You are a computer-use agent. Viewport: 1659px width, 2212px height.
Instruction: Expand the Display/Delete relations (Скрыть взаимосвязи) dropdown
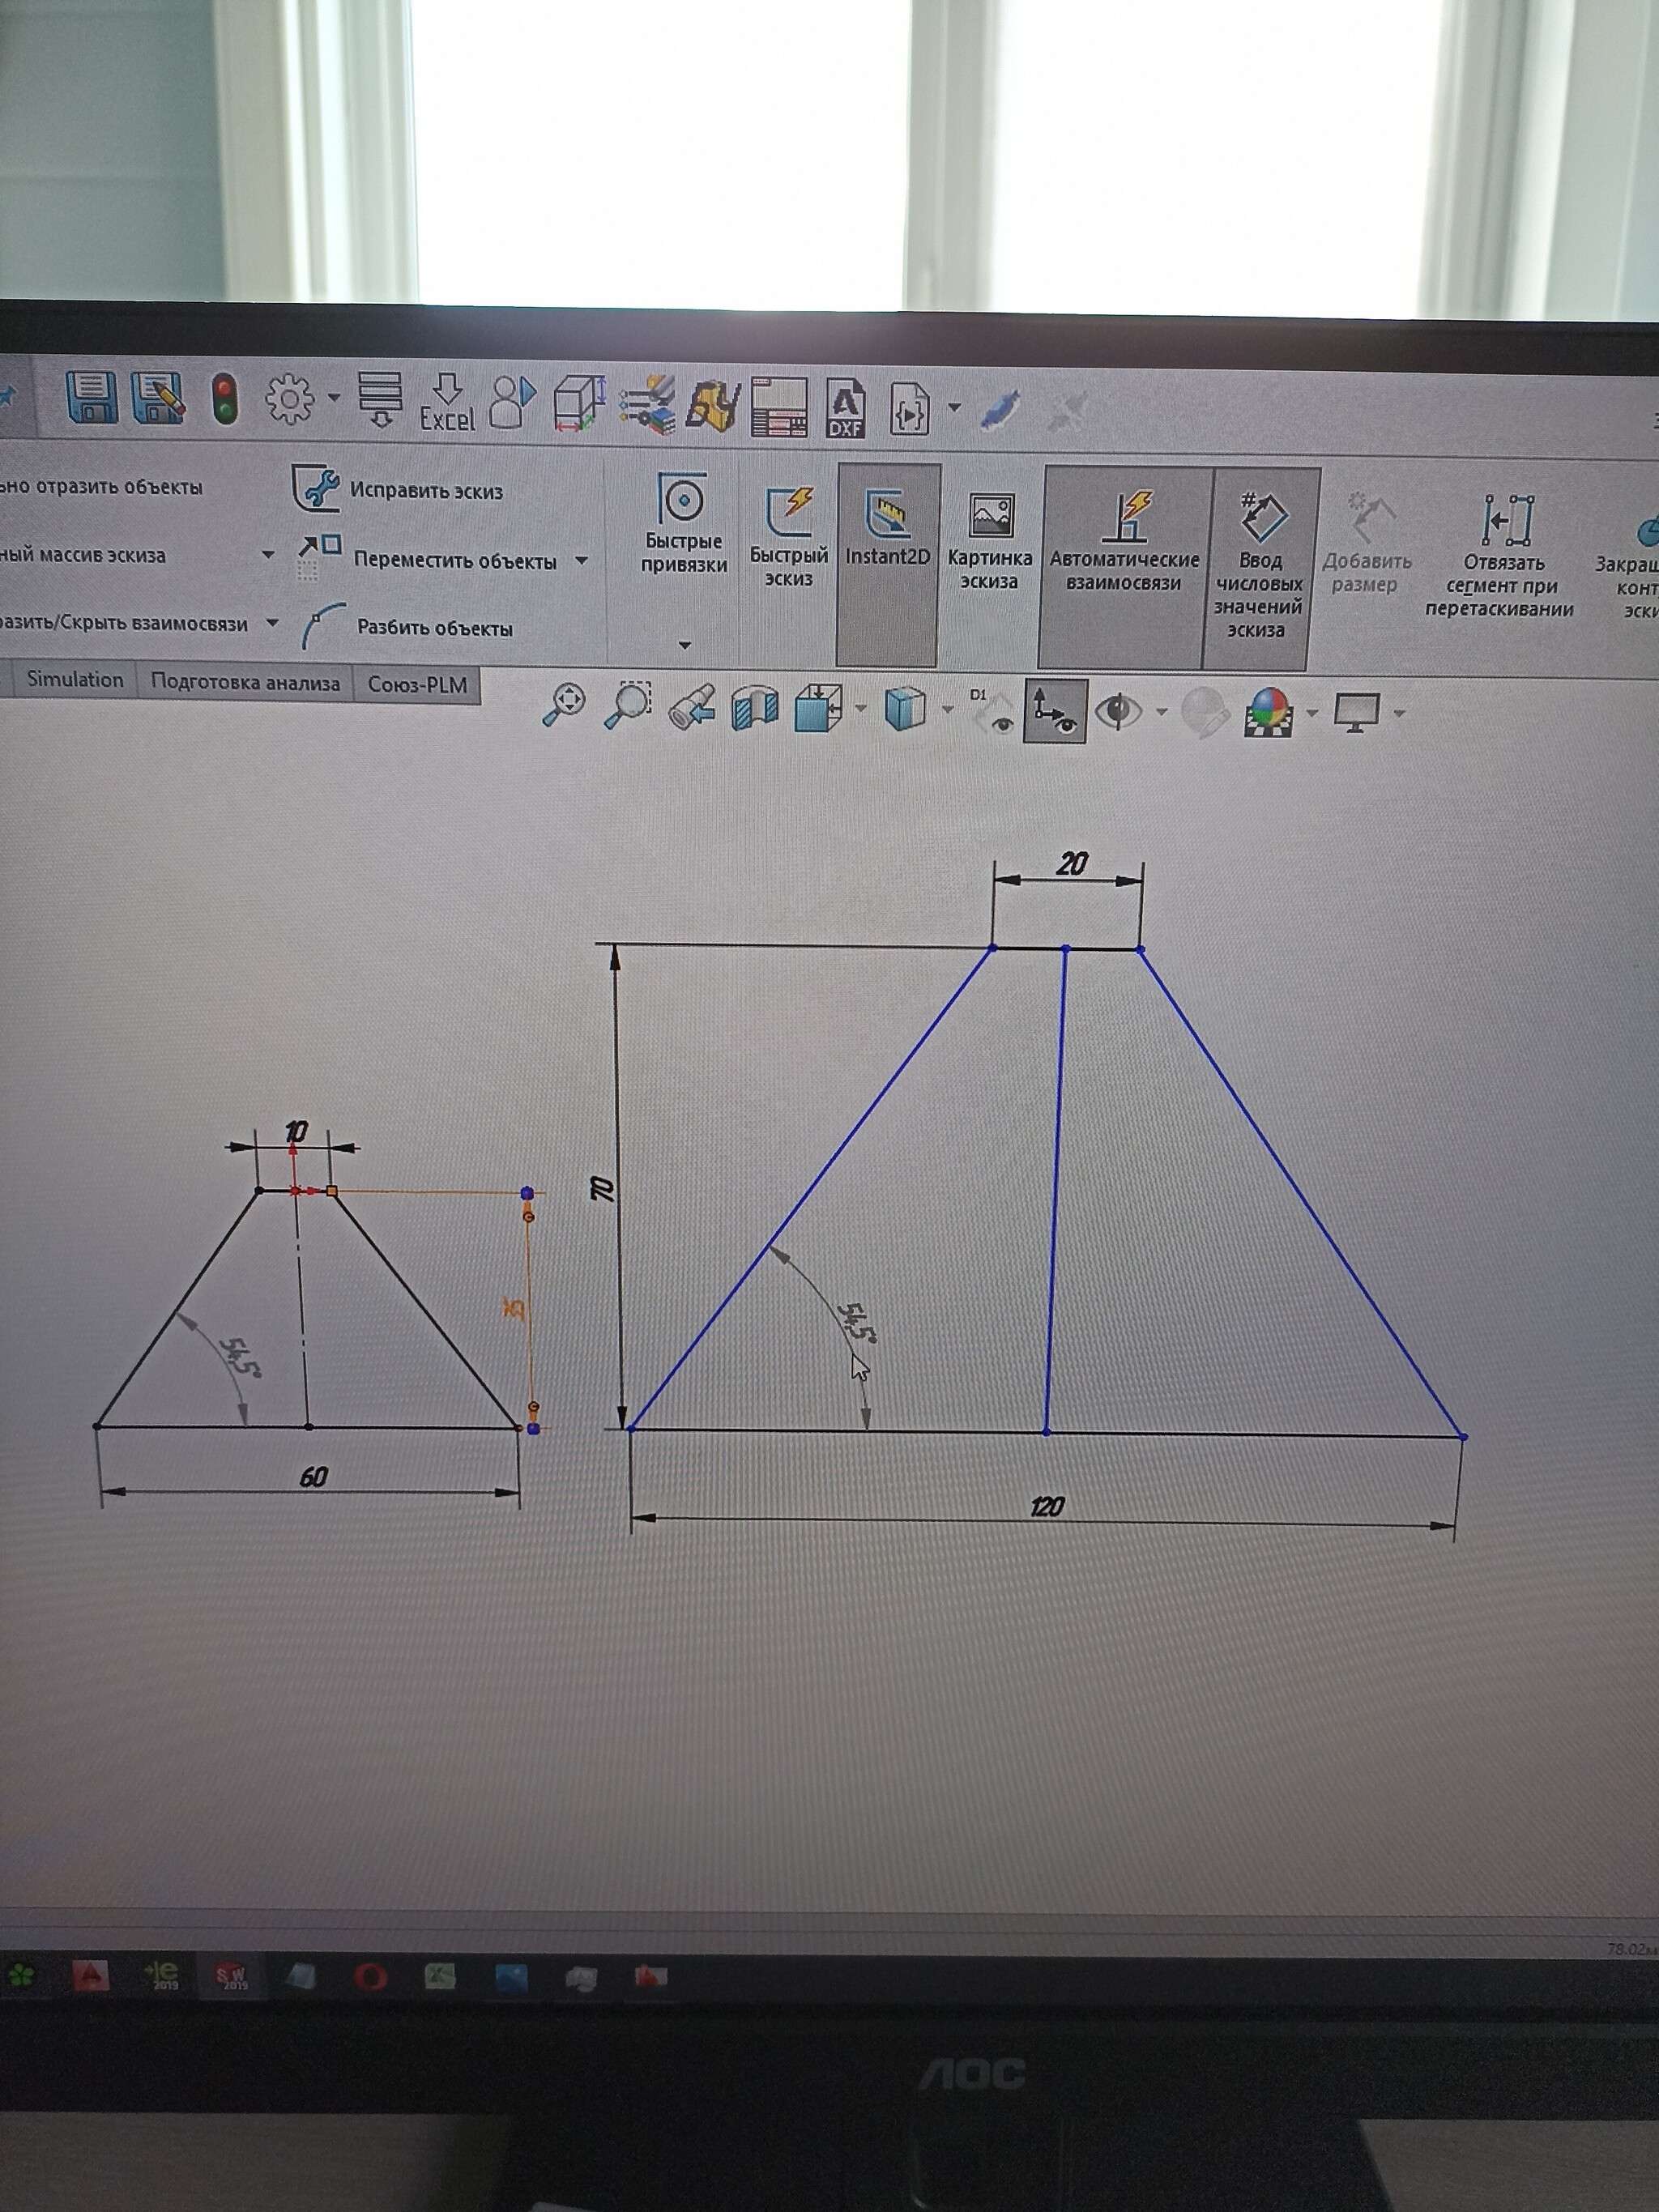click(272, 623)
